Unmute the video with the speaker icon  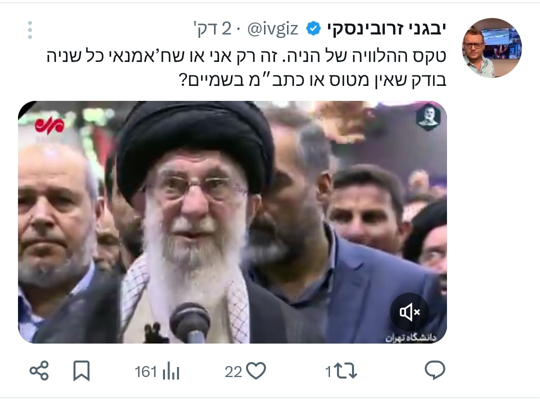pos(409,312)
